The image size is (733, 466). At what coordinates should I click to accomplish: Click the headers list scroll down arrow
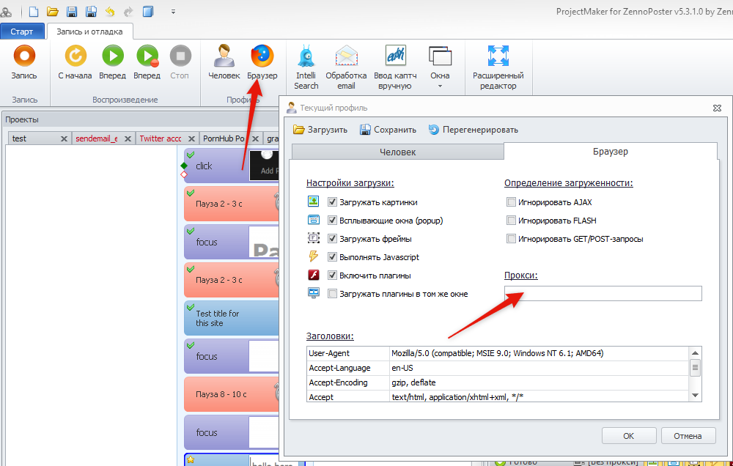point(695,396)
